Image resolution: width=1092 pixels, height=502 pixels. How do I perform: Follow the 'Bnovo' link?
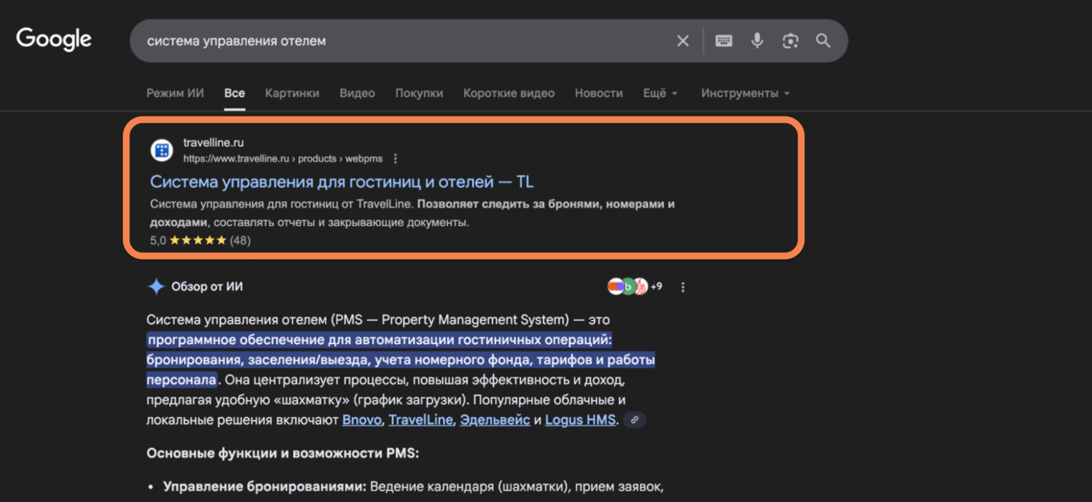[x=363, y=420]
